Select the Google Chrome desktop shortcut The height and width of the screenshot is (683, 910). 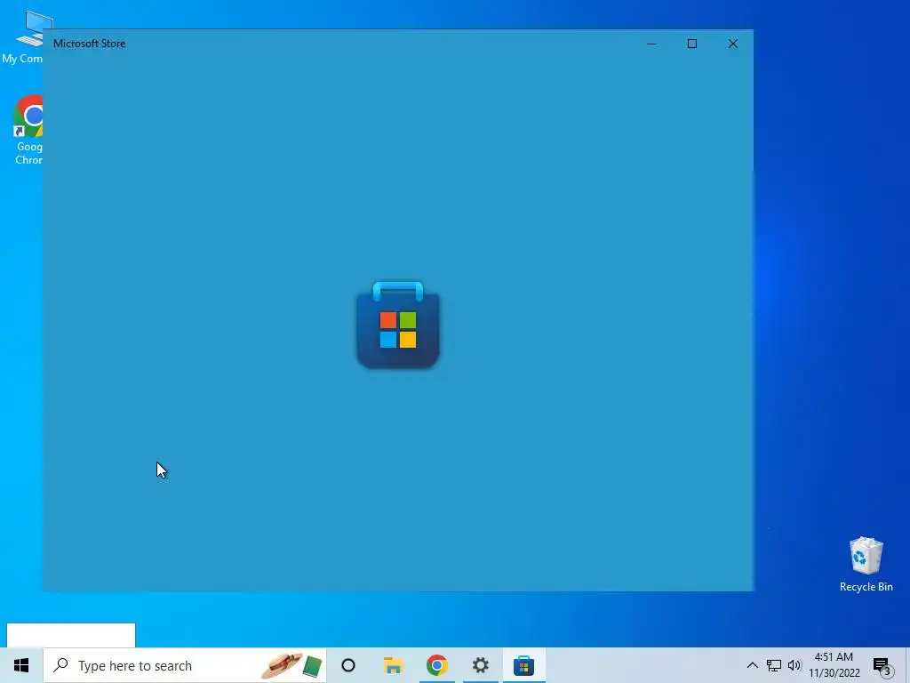28,130
